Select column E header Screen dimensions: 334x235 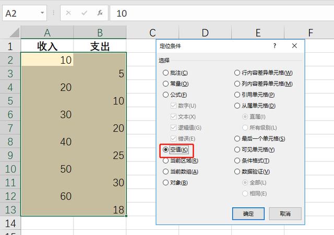(x=258, y=32)
